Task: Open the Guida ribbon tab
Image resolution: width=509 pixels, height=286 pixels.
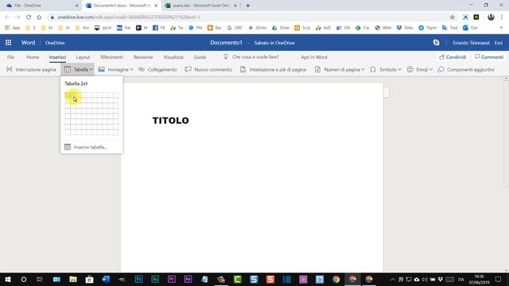Action: pos(200,57)
